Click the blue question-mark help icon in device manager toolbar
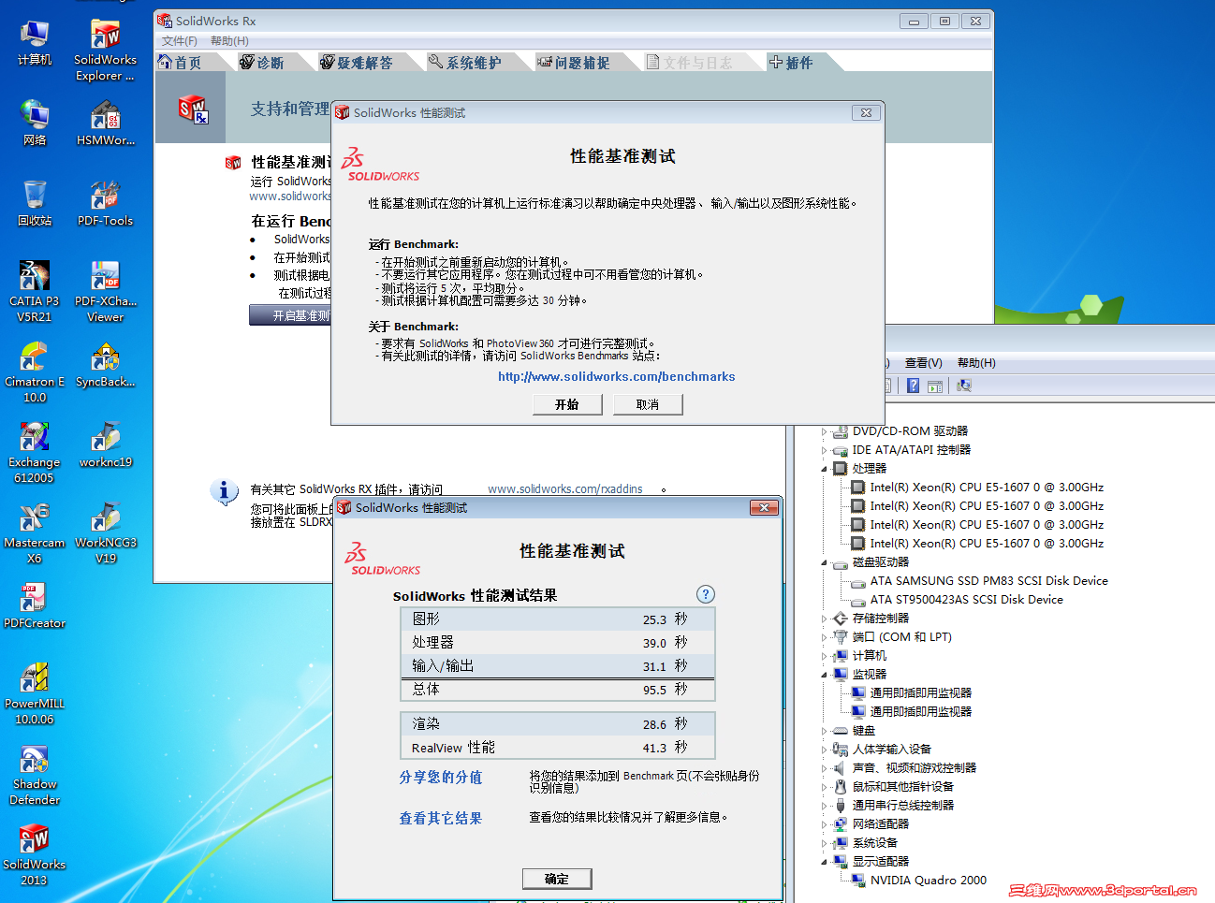This screenshot has width=1215, height=903. click(x=913, y=386)
